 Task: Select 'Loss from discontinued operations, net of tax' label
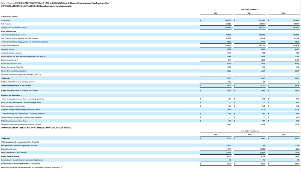tap(21, 75)
